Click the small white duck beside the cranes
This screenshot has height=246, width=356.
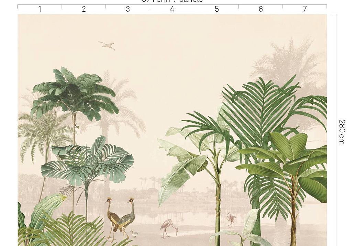point(134,234)
